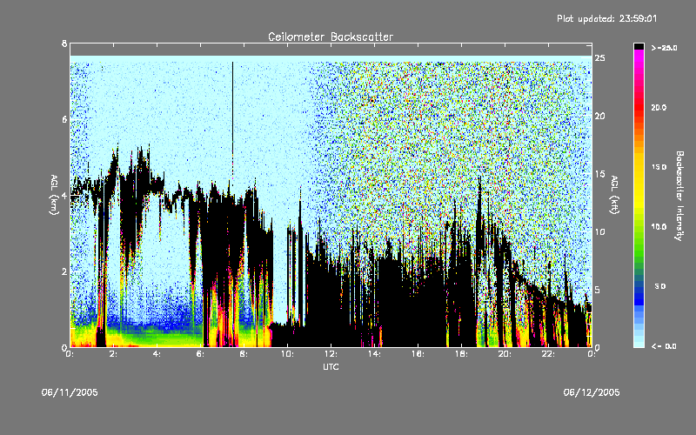Image resolution: width=696 pixels, height=435 pixels.
Task: Click the x-axis tick label 2:
Action: [114, 354]
